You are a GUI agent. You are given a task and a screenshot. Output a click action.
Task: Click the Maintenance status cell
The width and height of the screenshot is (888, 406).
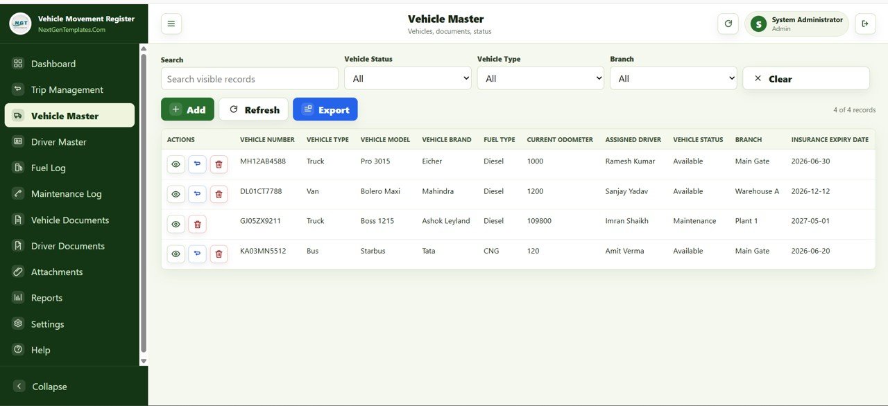pyautogui.click(x=694, y=221)
